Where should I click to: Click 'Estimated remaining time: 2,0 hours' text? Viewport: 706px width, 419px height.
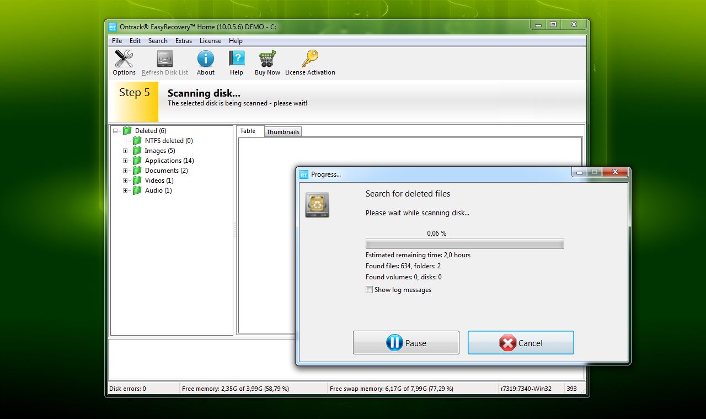[x=418, y=255]
